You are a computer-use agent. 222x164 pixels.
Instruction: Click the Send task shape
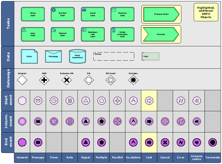pyautogui.click(x=93, y=14)
